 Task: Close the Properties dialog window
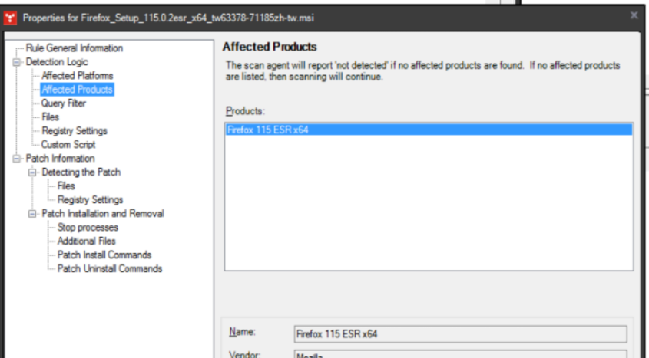634,15
